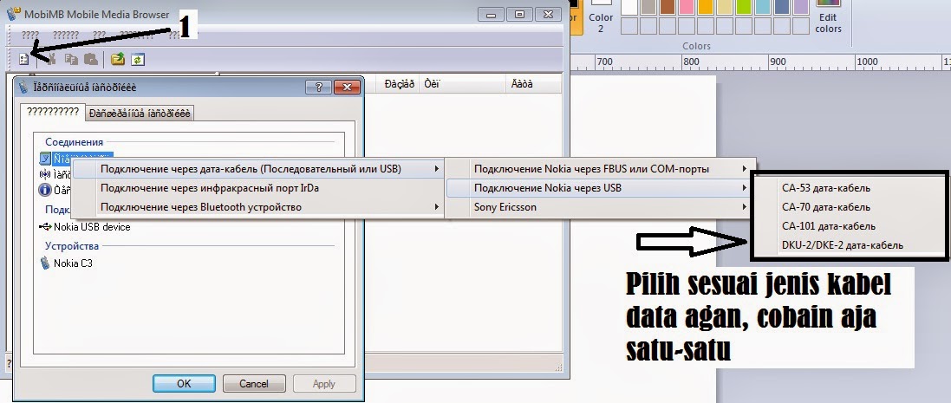Click the Äàòà column header
This screenshot has width=951, height=403.
coord(534,84)
